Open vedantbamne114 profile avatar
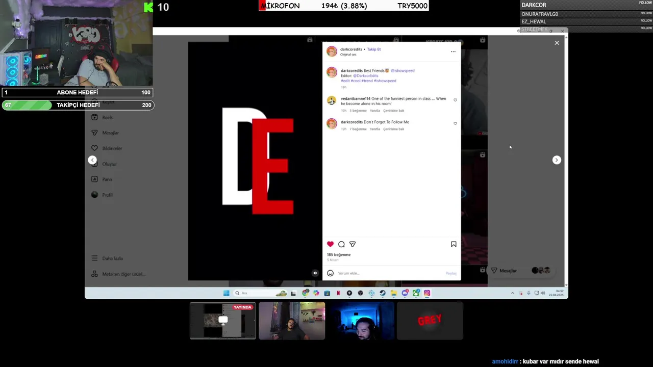 point(332,100)
